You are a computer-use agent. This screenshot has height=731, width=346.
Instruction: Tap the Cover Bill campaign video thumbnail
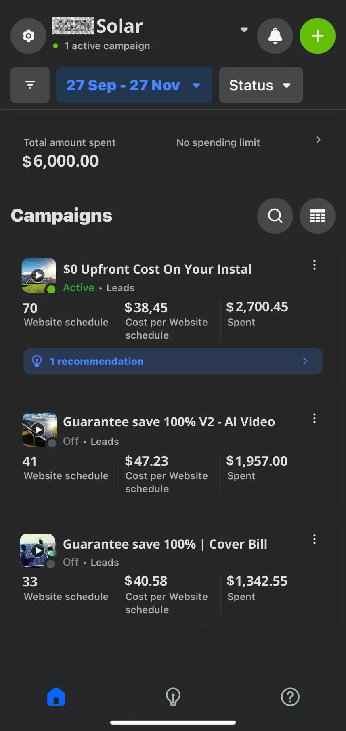click(38, 551)
